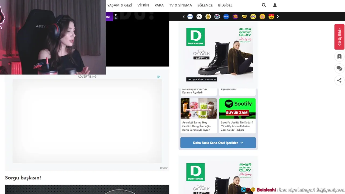Viewport: 345px width, 194px height.
Task: Open comments via the speech bubble icon
Action: click(339, 68)
